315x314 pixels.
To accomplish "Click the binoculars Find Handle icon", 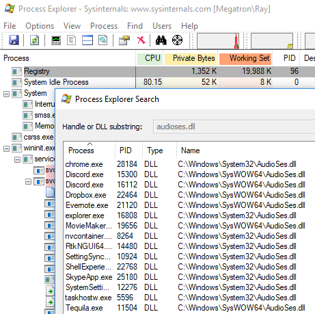I will (x=161, y=40).
